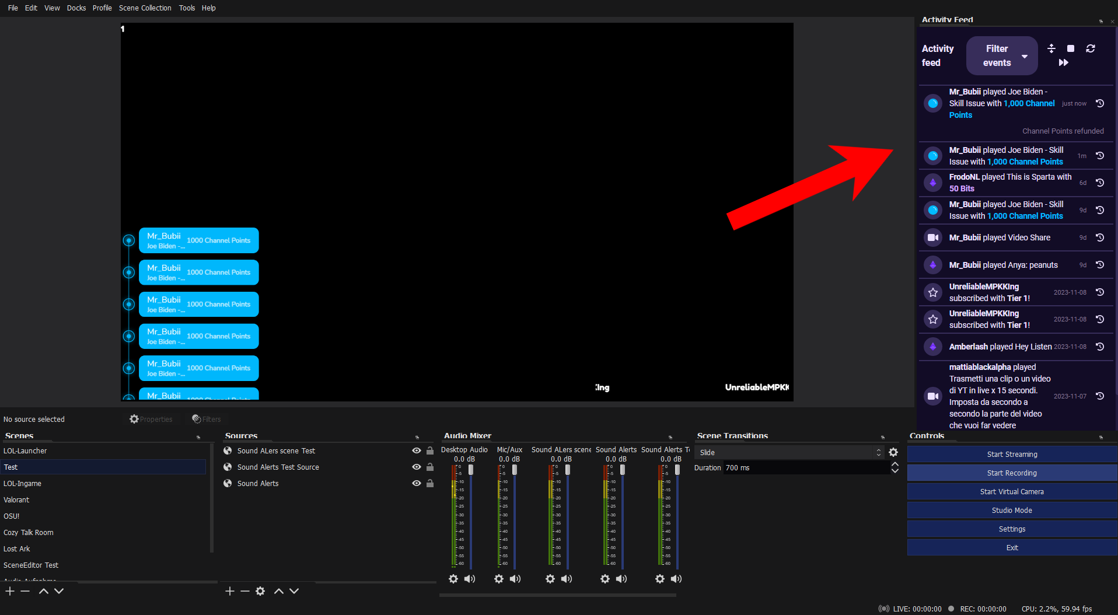
Task: Click the replay history icon on FrodoNL's event
Action: click(1100, 183)
